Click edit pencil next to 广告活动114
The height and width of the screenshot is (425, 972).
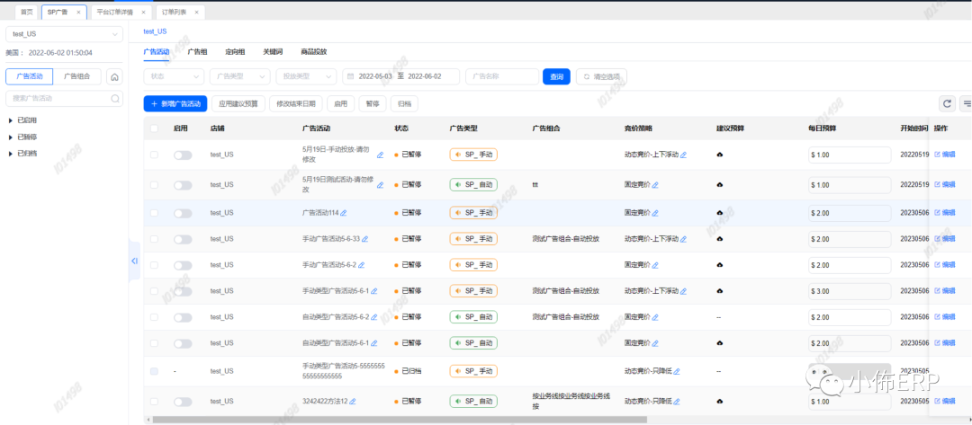(x=344, y=213)
